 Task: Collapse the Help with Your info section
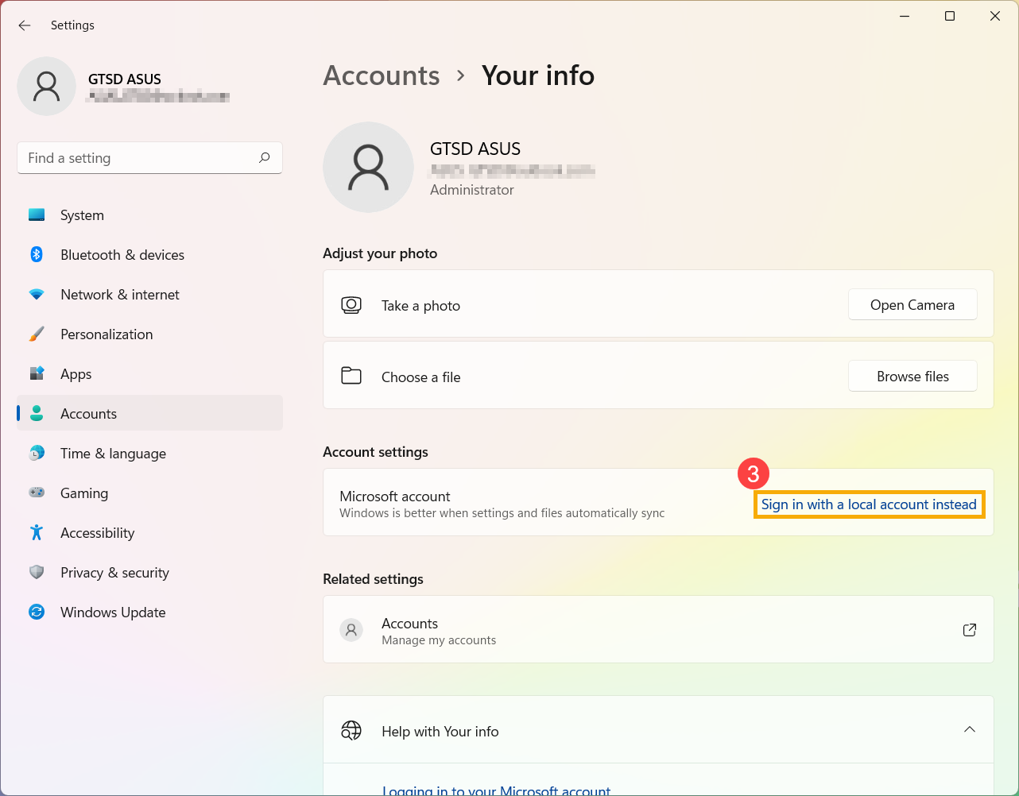[x=969, y=730]
